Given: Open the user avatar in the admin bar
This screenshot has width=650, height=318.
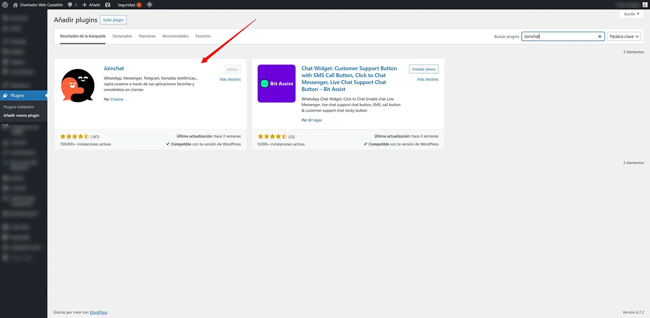Looking at the screenshot, I should (645, 5).
